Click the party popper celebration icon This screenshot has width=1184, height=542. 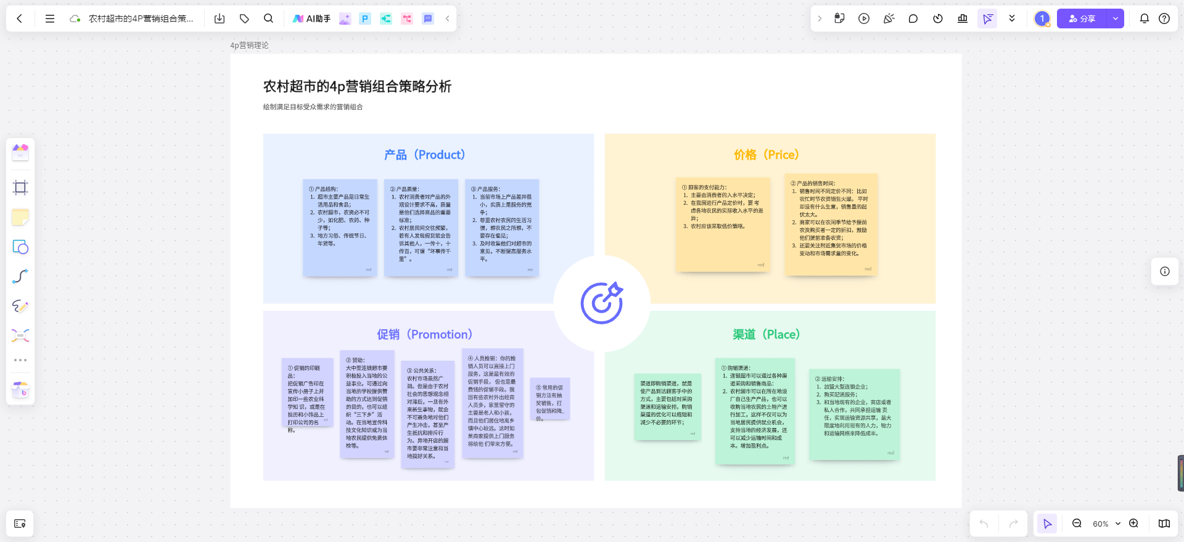pyautogui.click(x=889, y=18)
